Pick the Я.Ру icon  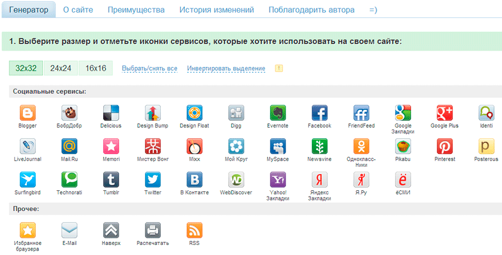tap(361, 180)
